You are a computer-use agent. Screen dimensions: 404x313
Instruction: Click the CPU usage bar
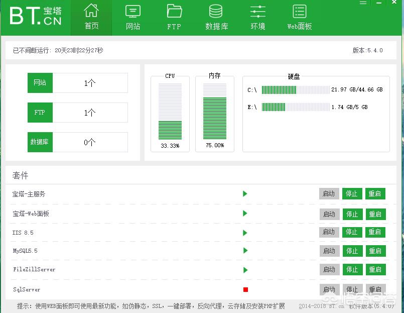click(x=170, y=111)
